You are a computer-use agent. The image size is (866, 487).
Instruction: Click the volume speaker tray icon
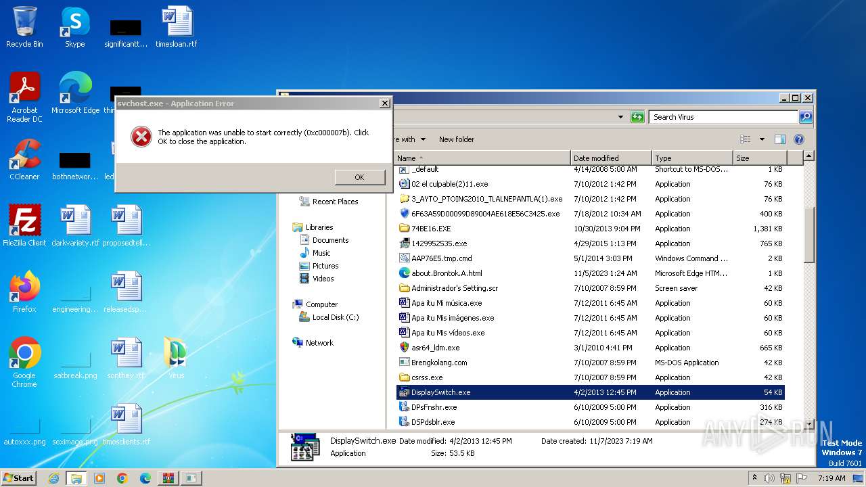click(769, 478)
